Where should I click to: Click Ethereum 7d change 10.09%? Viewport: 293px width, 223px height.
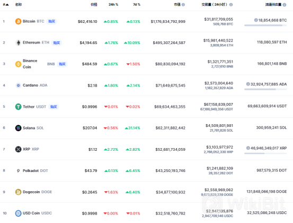tap(132, 42)
